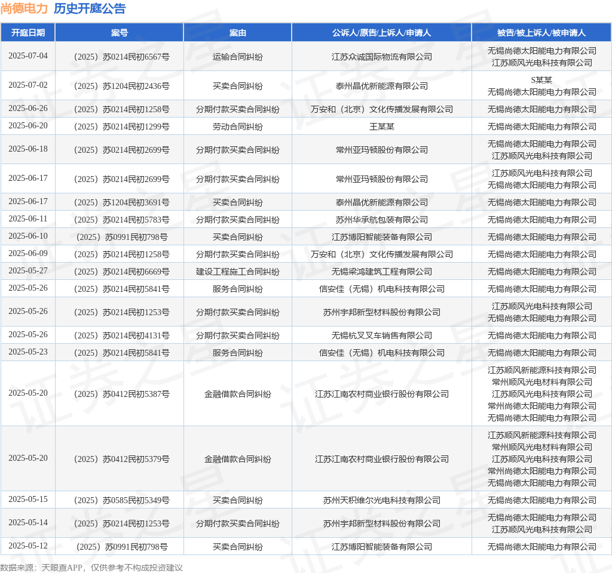Screen dimensions: 612x573
Task: Click plaintiff 苏州天积维尔光电科技有限公司
Action: (x=382, y=501)
